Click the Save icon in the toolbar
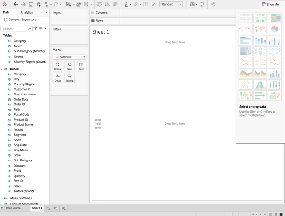This screenshot has width=285, height=216. tap(31, 4)
